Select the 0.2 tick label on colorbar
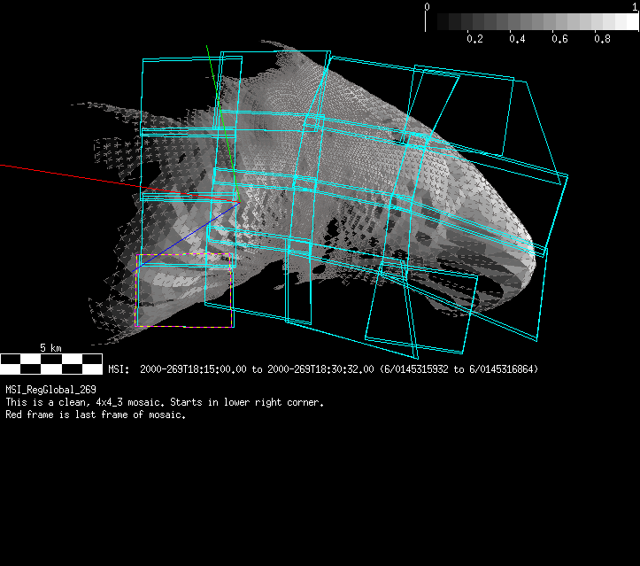This screenshot has width=640, height=566. point(474,39)
